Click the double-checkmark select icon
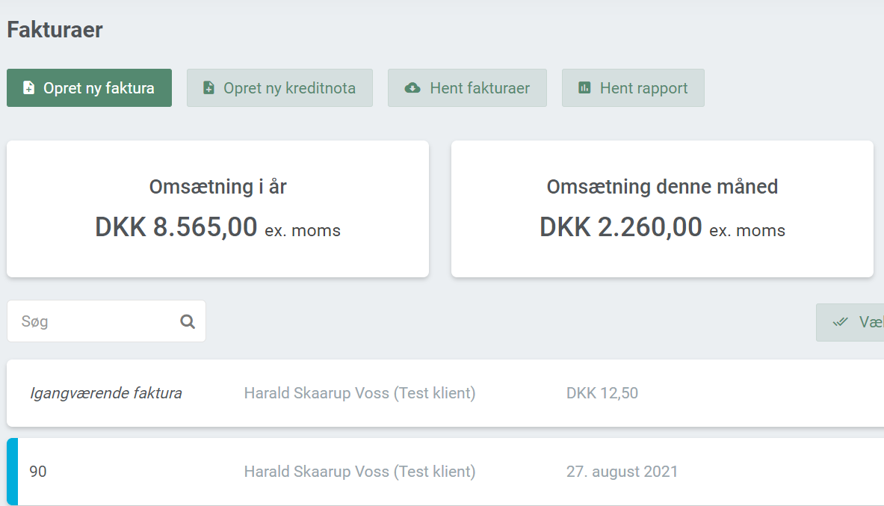Image resolution: width=884 pixels, height=506 pixels. (x=841, y=322)
